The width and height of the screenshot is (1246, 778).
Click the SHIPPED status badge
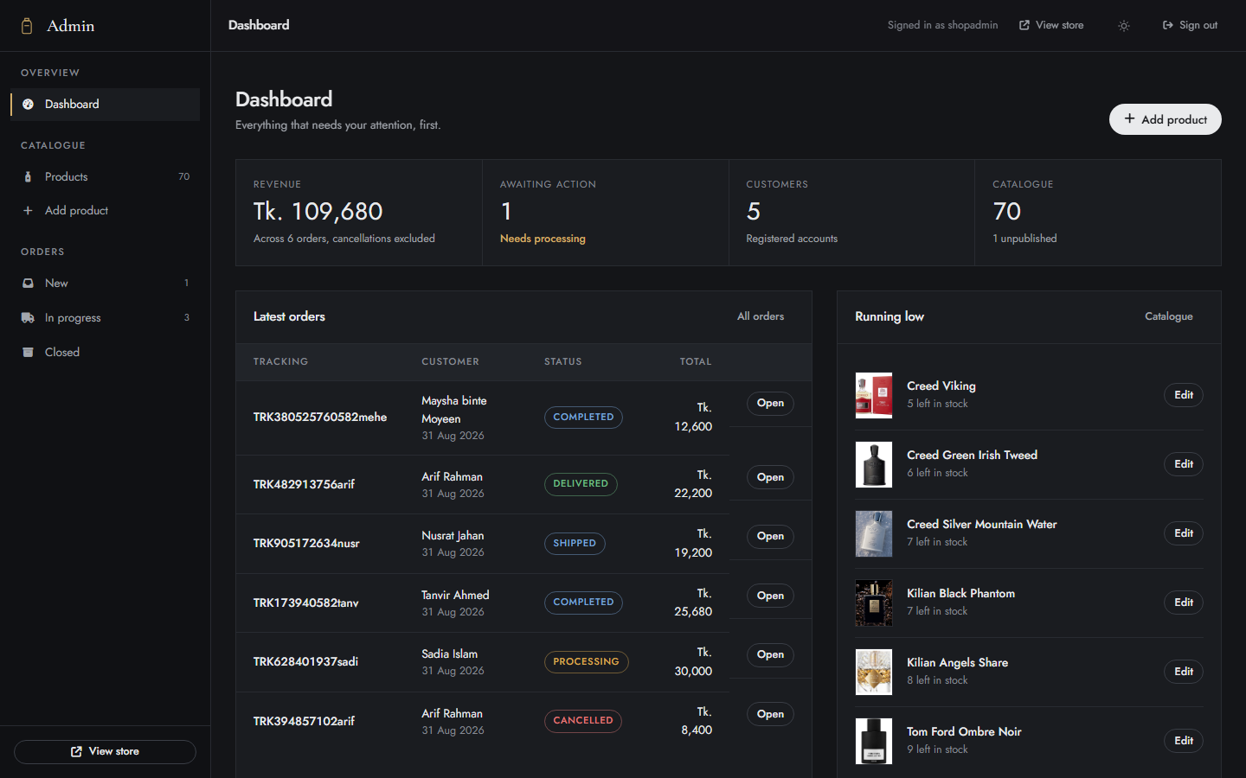[x=575, y=544]
